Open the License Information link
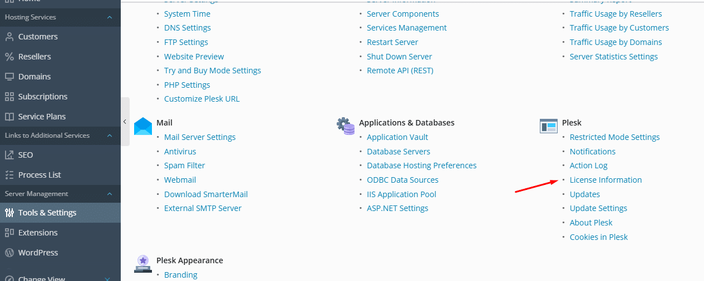 coord(605,180)
